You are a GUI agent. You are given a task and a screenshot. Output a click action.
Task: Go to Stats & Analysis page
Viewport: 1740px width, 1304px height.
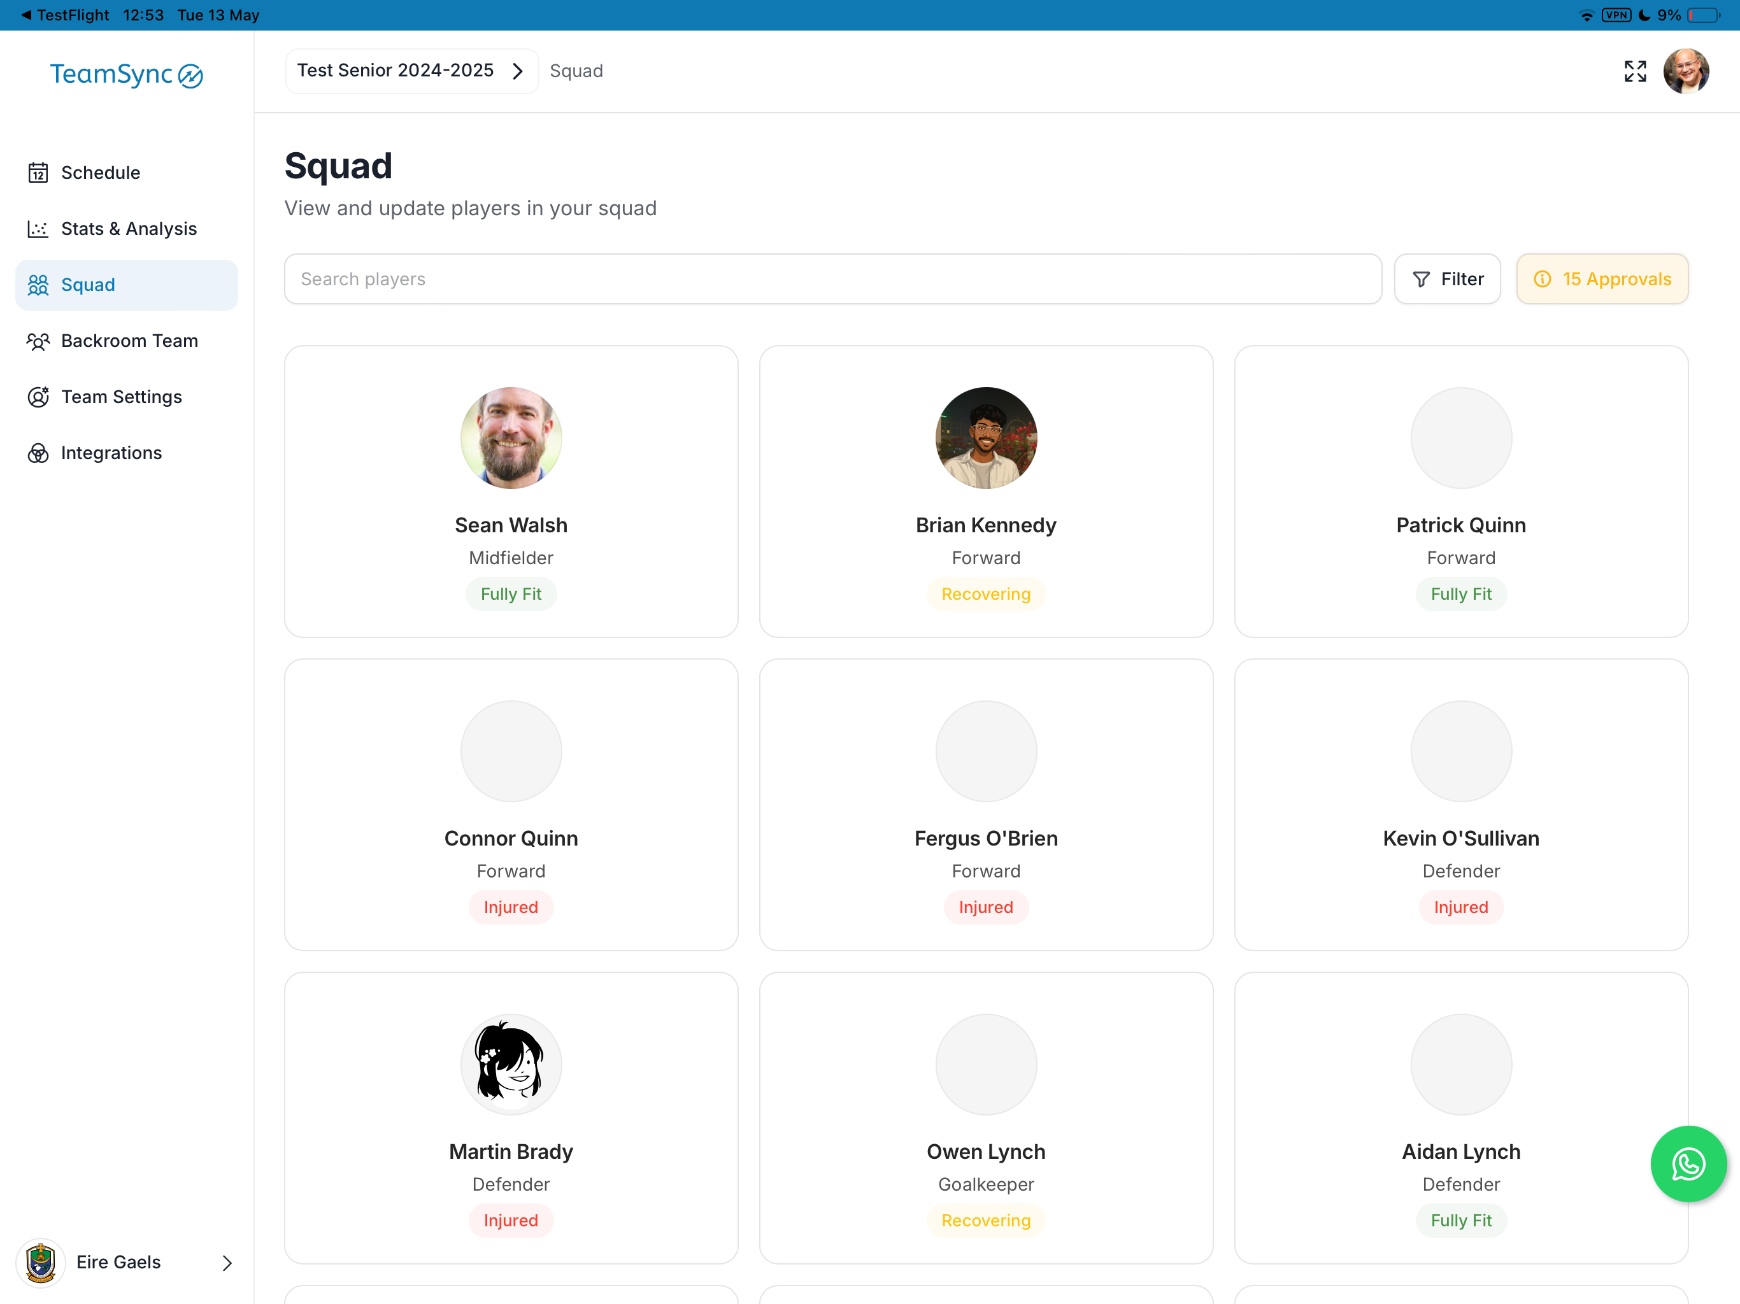(127, 229)
